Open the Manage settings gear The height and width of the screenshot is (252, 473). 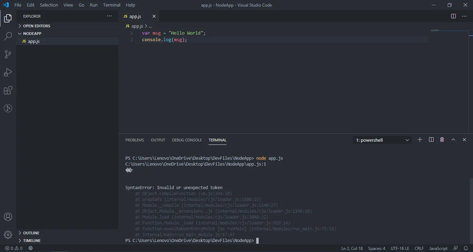click(8, 235)
